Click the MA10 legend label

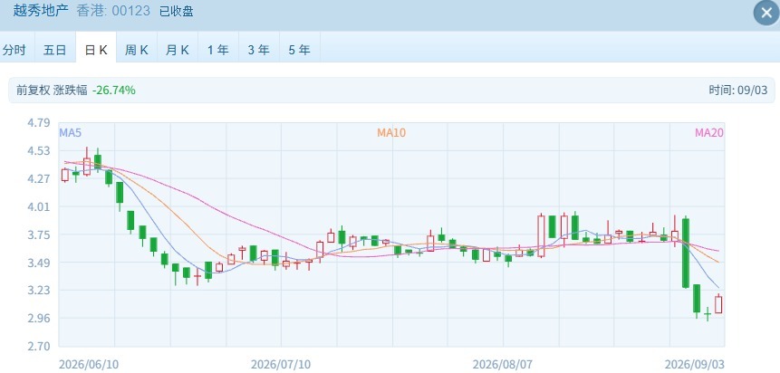coord(391,133)
